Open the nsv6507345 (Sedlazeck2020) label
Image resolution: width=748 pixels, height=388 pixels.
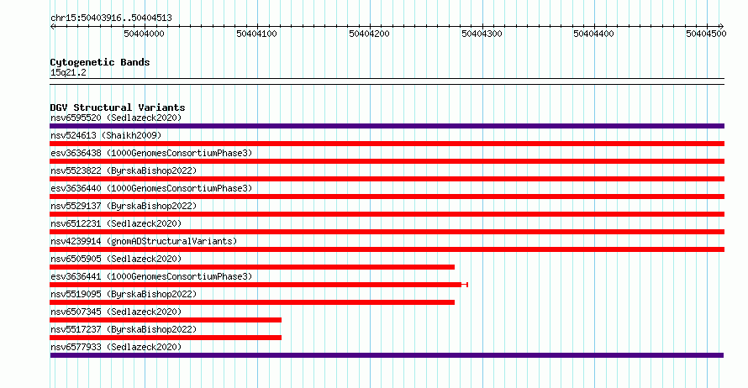[x=116, y=312]
